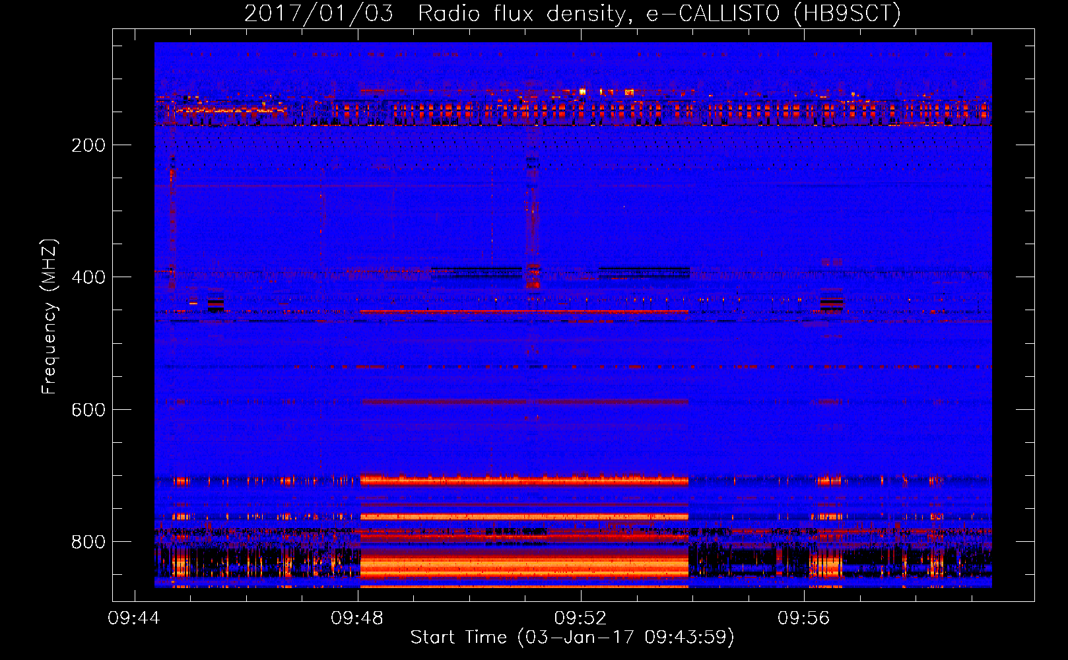
Task: Pick the 400 frequency tick label
Action: pyautogui.click(x=88, y=277)
